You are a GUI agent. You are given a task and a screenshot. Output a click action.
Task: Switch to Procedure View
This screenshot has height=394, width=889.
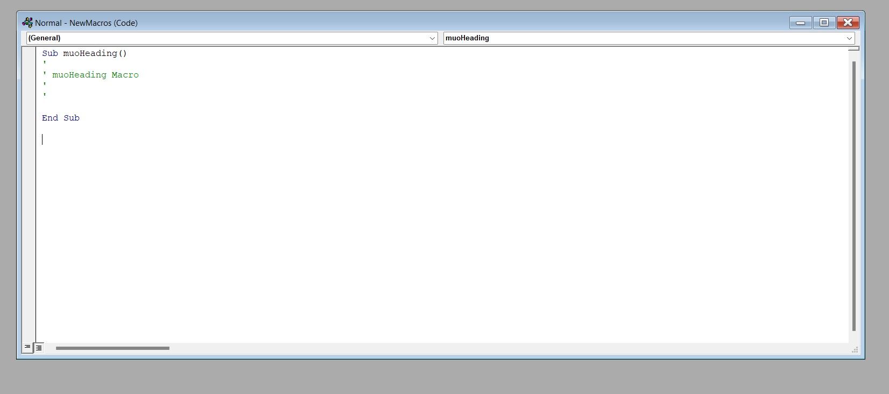(27, 348)
